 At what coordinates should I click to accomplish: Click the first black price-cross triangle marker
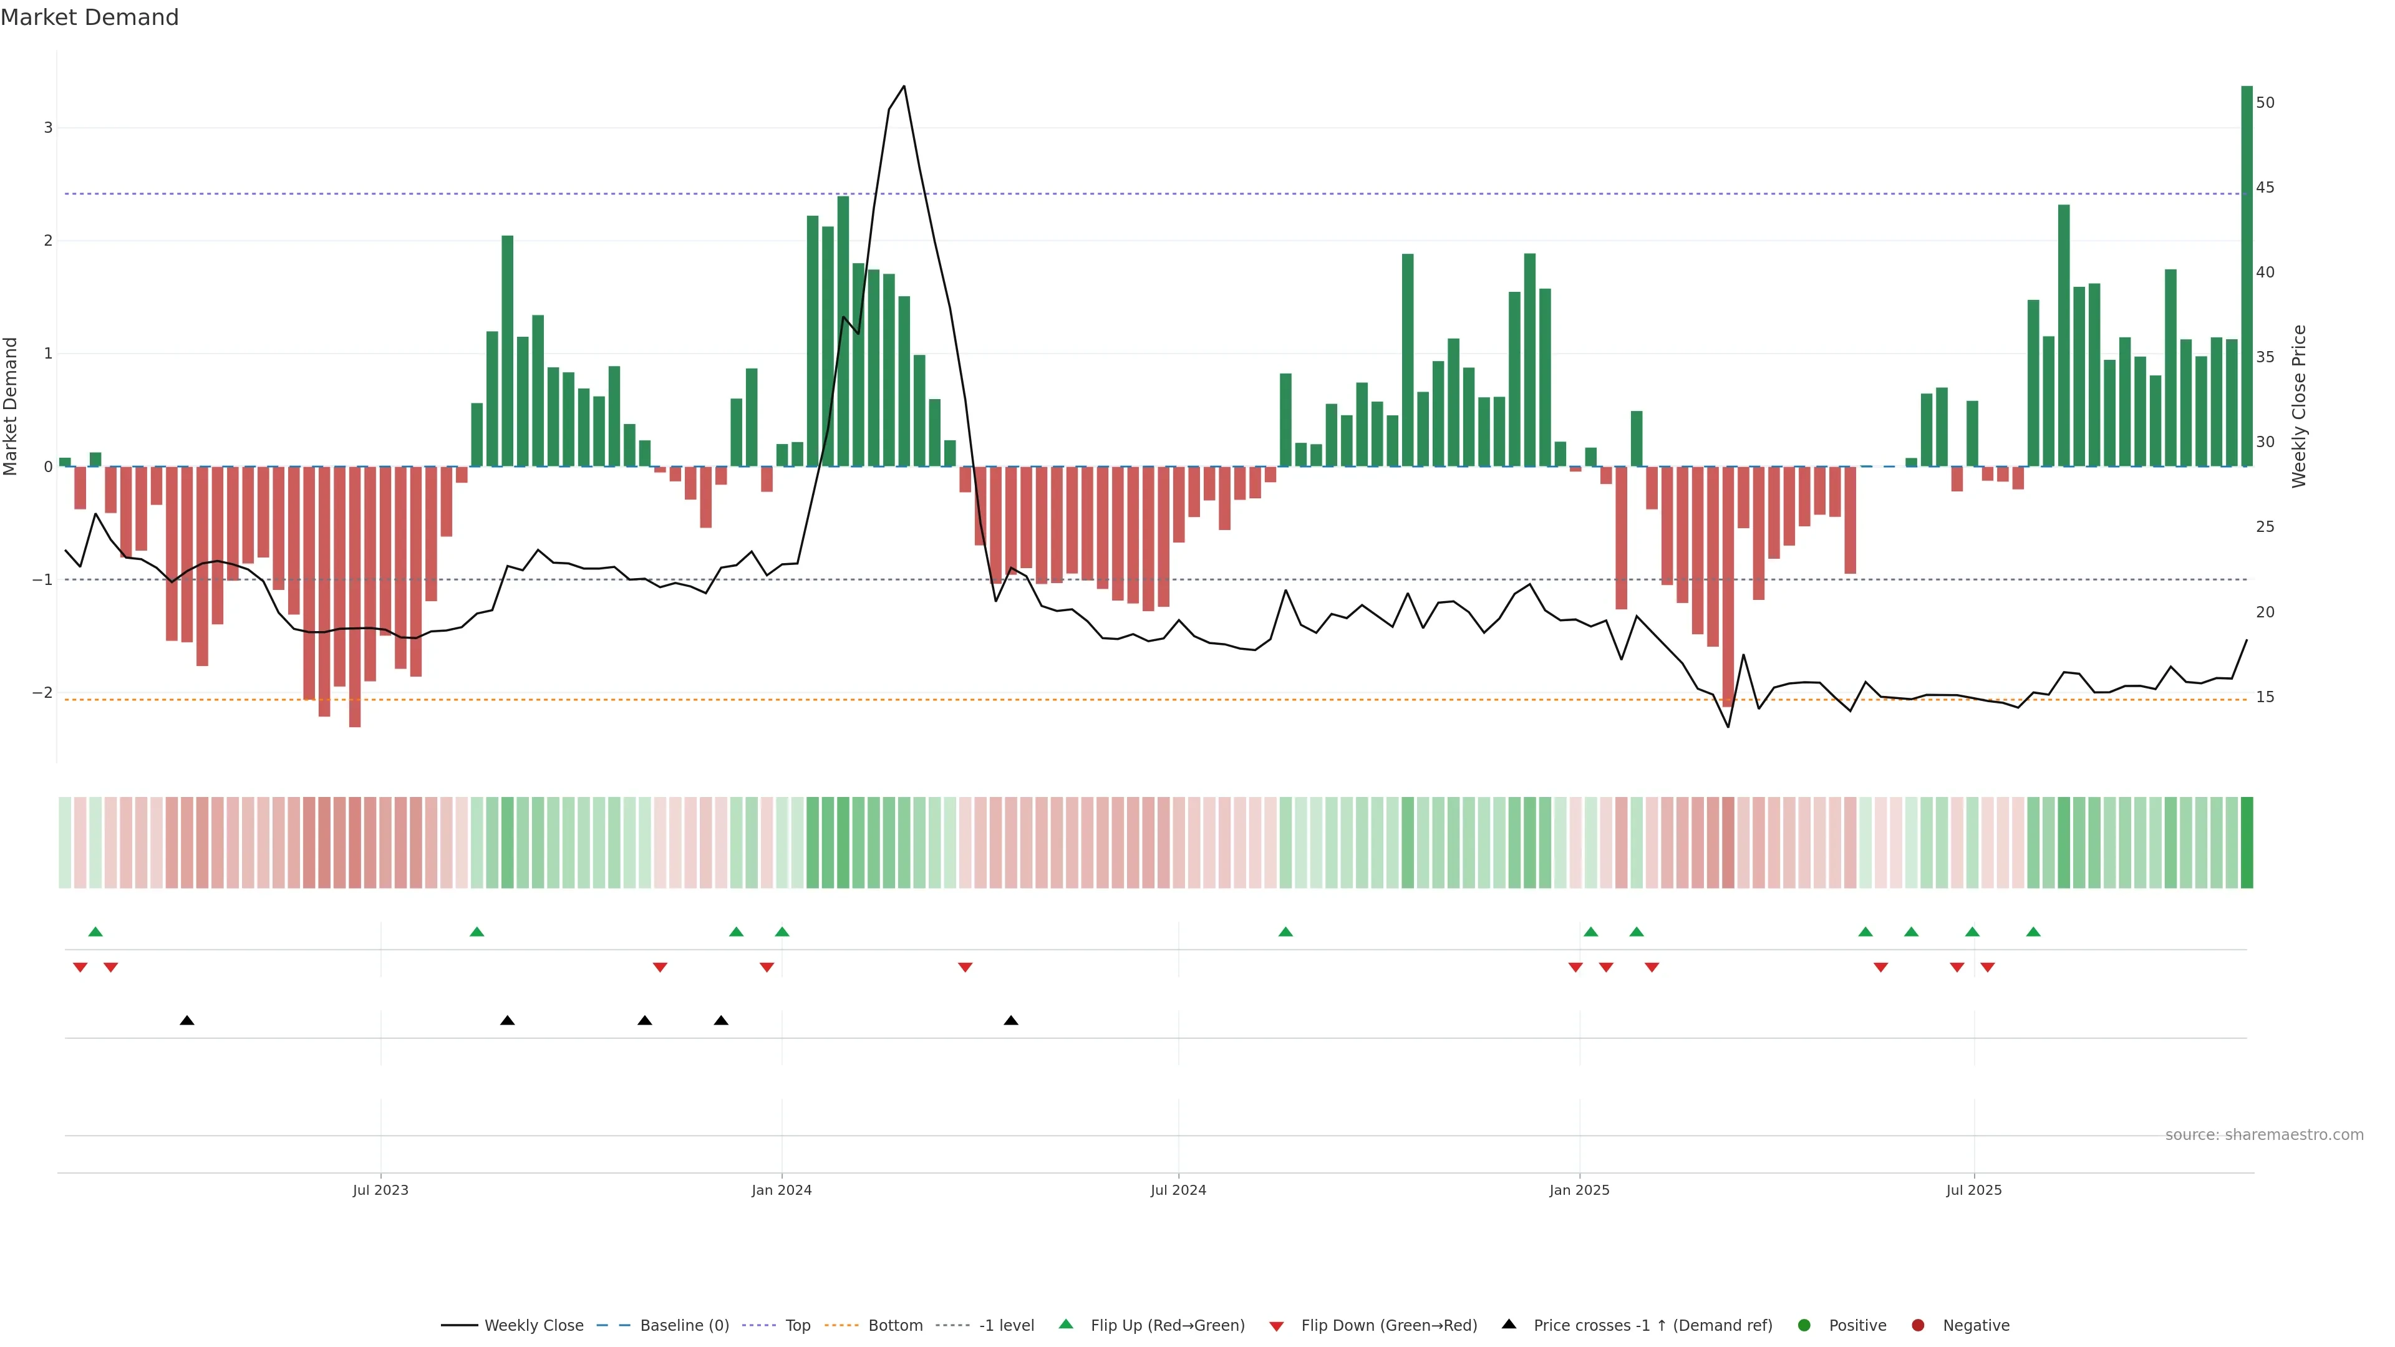[x=187, y=1021]
